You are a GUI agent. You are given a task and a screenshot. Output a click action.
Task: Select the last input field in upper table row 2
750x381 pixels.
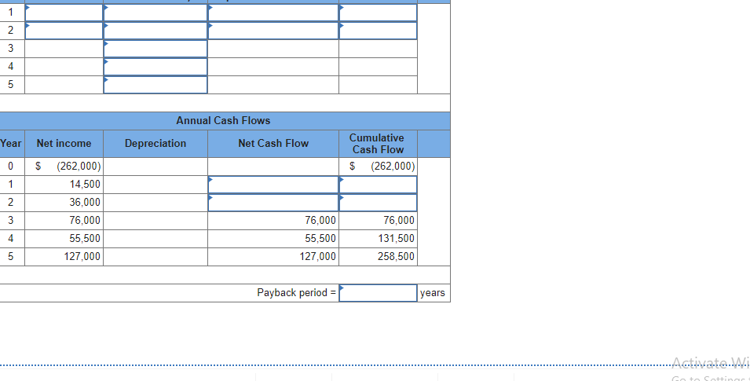click(x=378, y=31)
